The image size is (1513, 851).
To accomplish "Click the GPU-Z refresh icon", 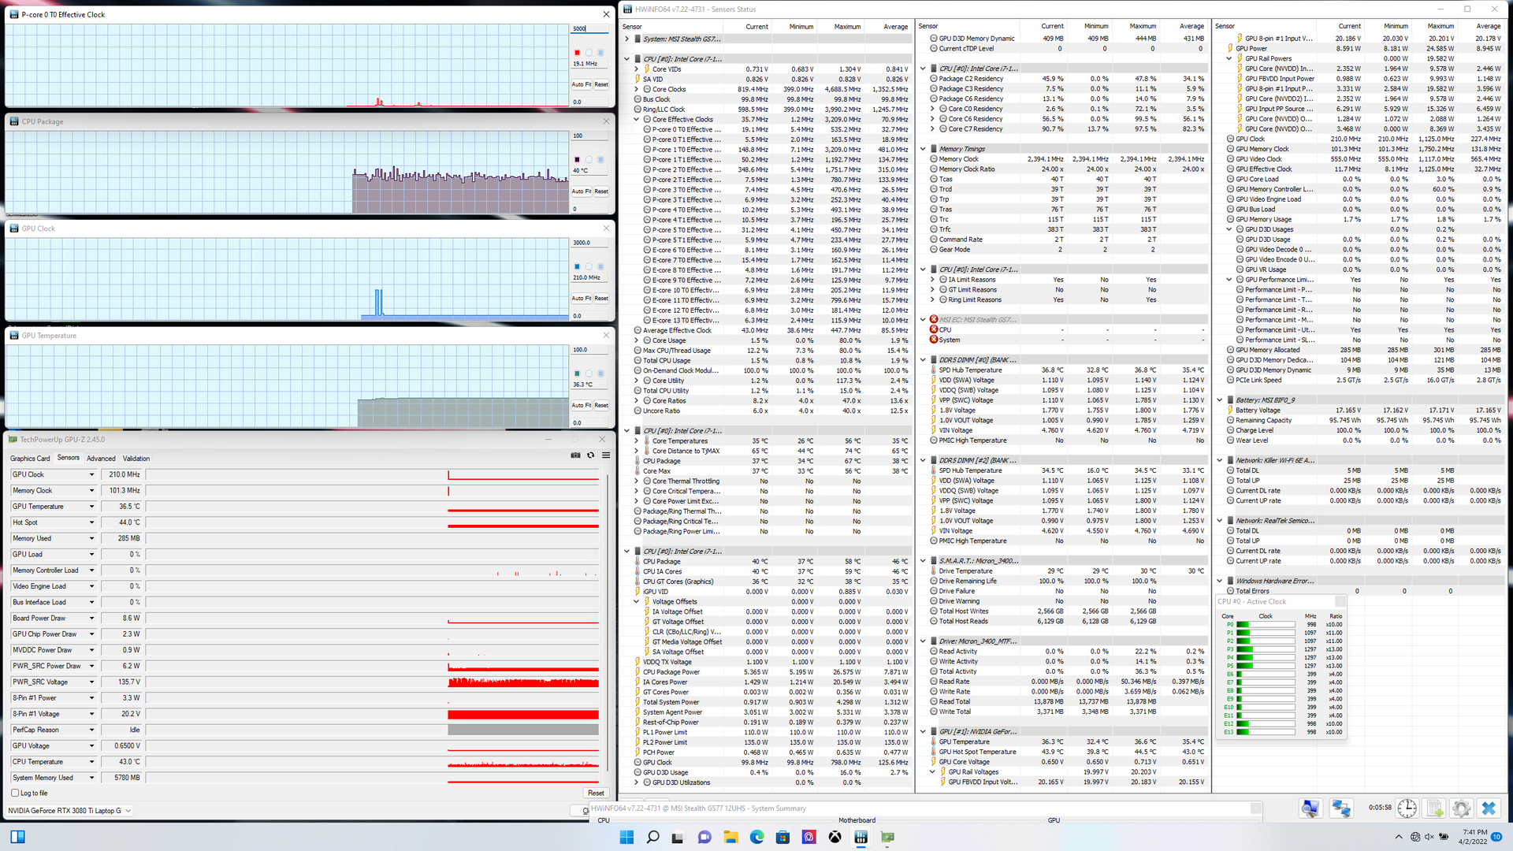I will [590, 455].
